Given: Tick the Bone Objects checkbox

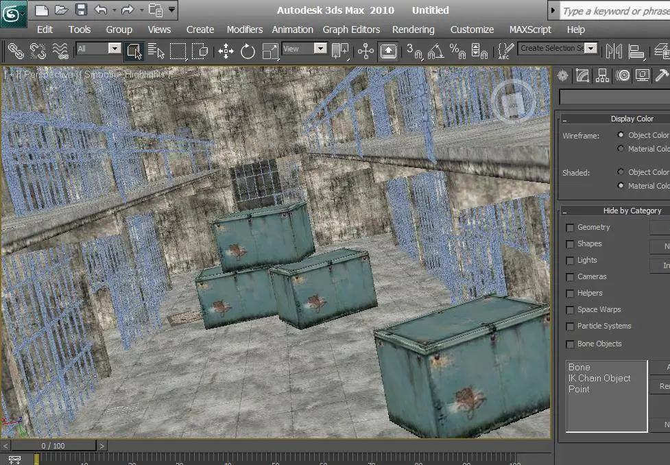Looking at the screenshot, I should (570, 344).
